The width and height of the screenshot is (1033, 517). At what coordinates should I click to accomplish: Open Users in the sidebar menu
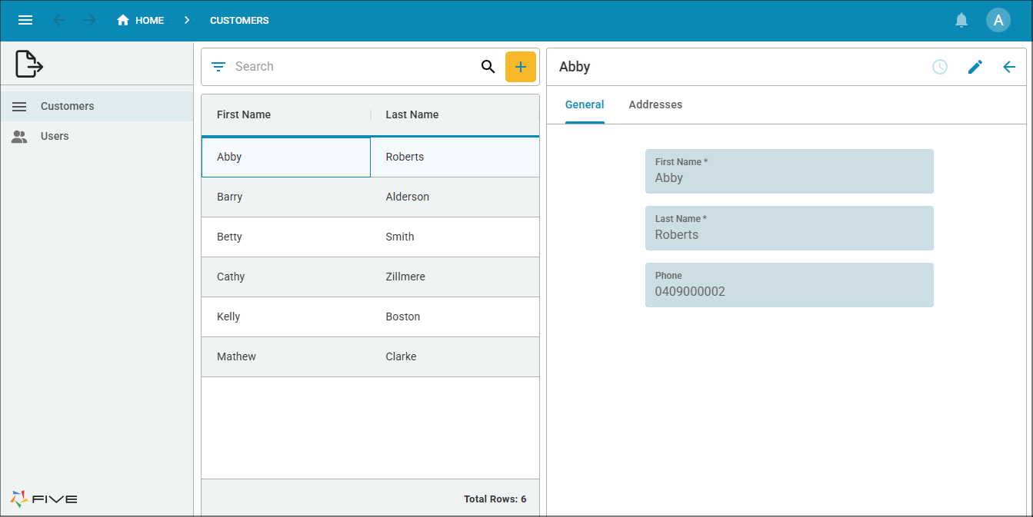(55, 136)
